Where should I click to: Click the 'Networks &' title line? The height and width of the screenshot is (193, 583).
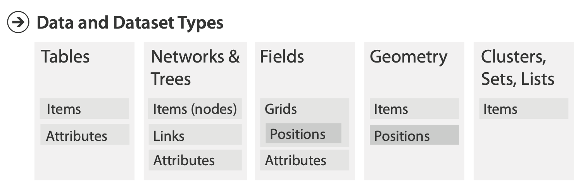[x=195, y=57]
